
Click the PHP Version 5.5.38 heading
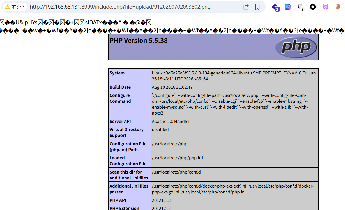tap(139, 41)
